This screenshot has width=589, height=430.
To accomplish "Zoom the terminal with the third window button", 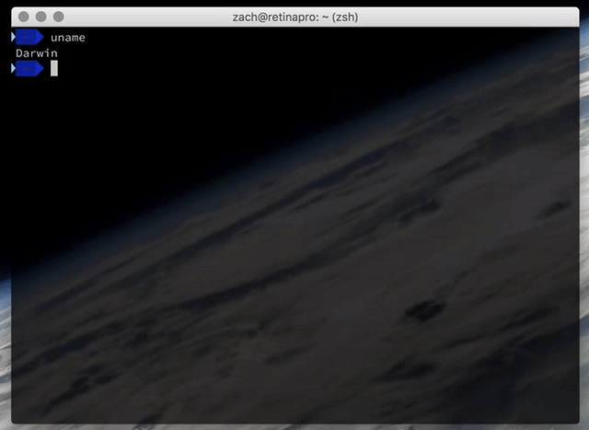I will 58,17.
